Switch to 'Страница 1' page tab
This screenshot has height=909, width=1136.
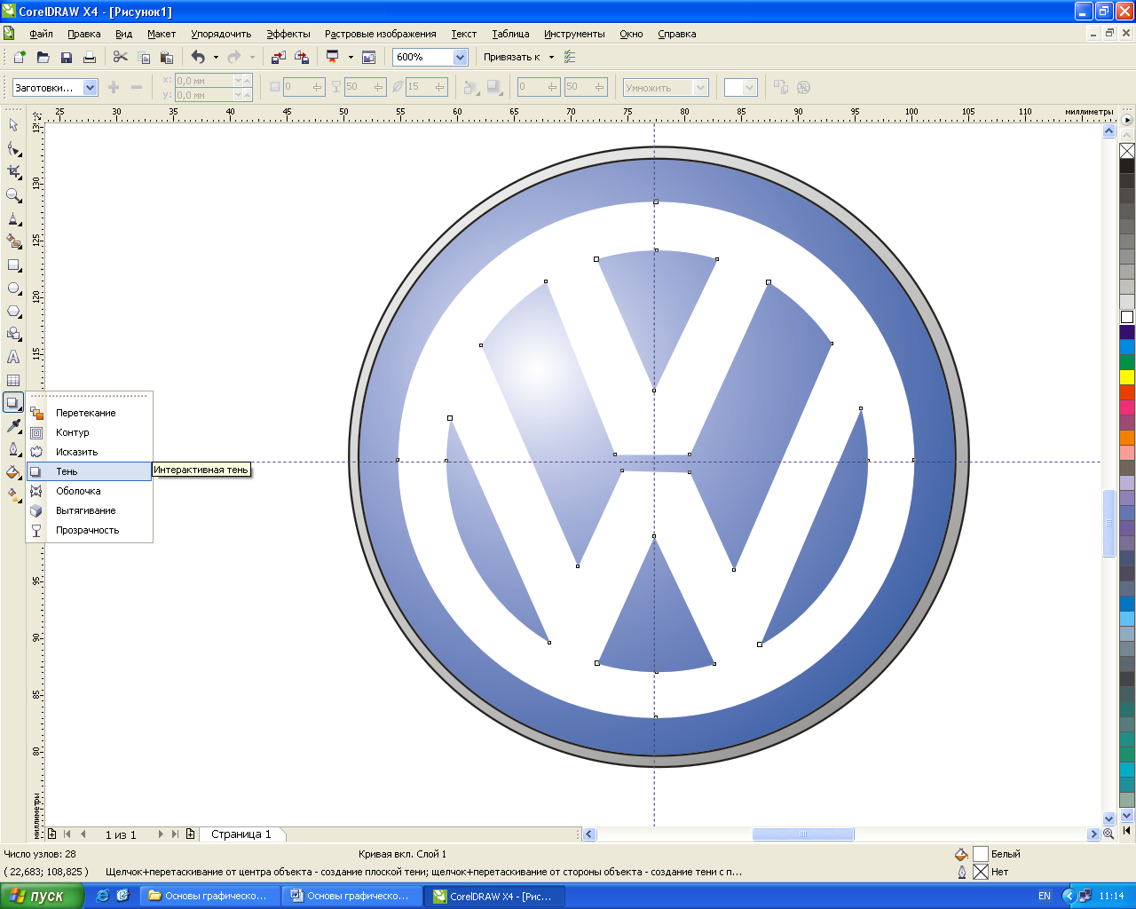click(241, 834)
